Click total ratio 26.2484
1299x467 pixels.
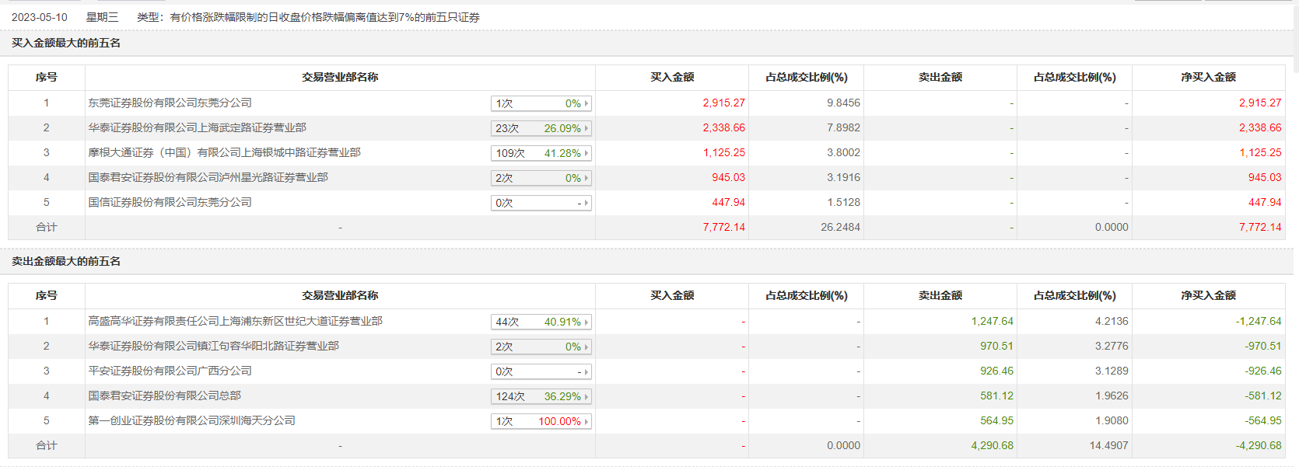[840, 227]
